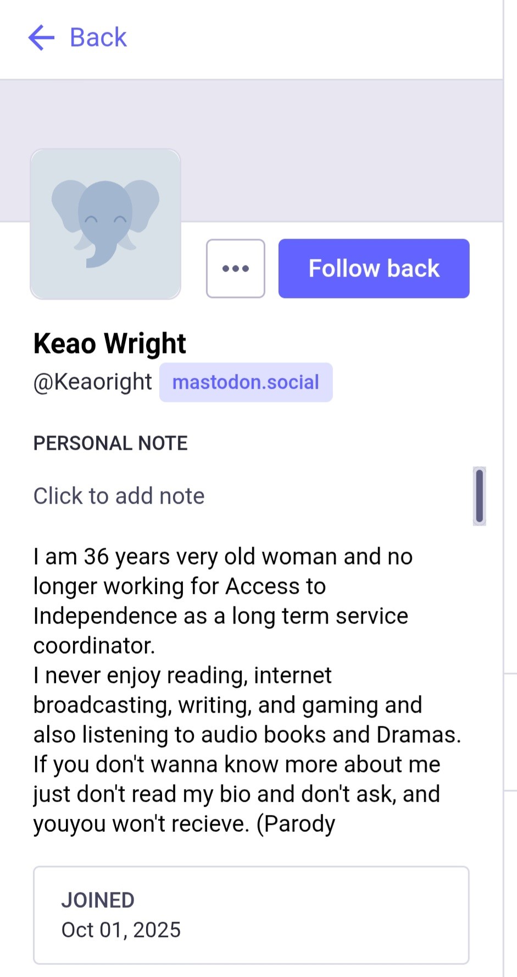
Task: Click the word '(Parody' in the bio
Action: (296, 824)
